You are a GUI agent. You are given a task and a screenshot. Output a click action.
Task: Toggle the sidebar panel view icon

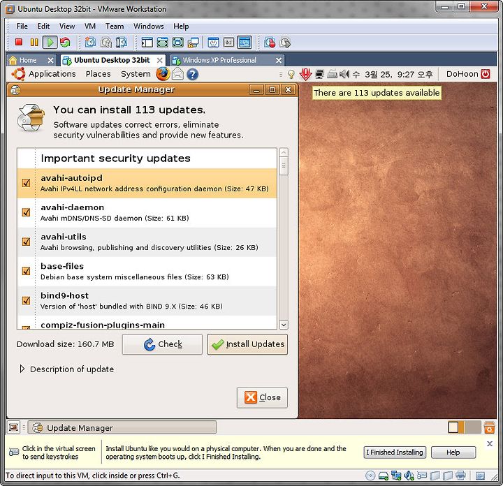point(147,42)
